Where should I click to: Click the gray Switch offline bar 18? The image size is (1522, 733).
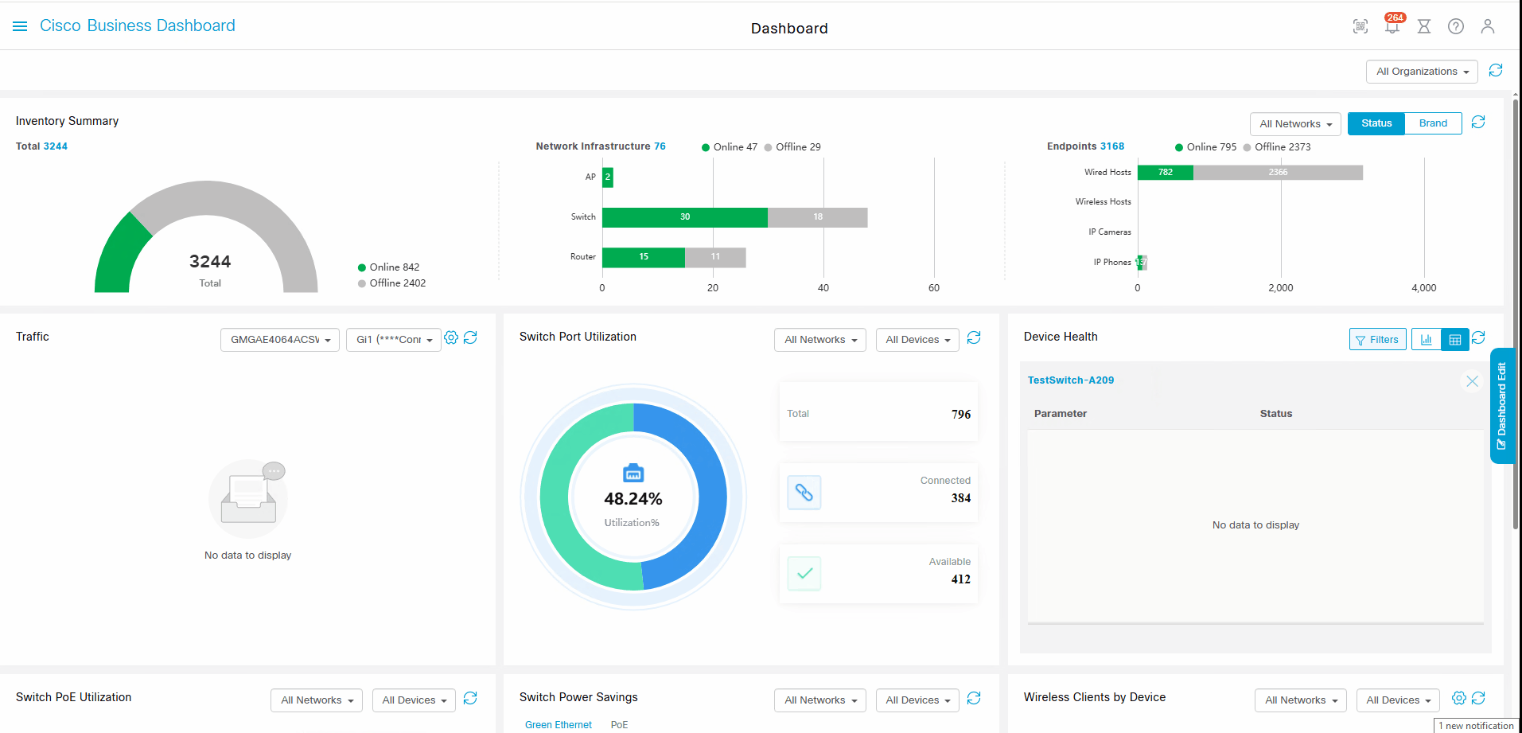coord(818,217)
